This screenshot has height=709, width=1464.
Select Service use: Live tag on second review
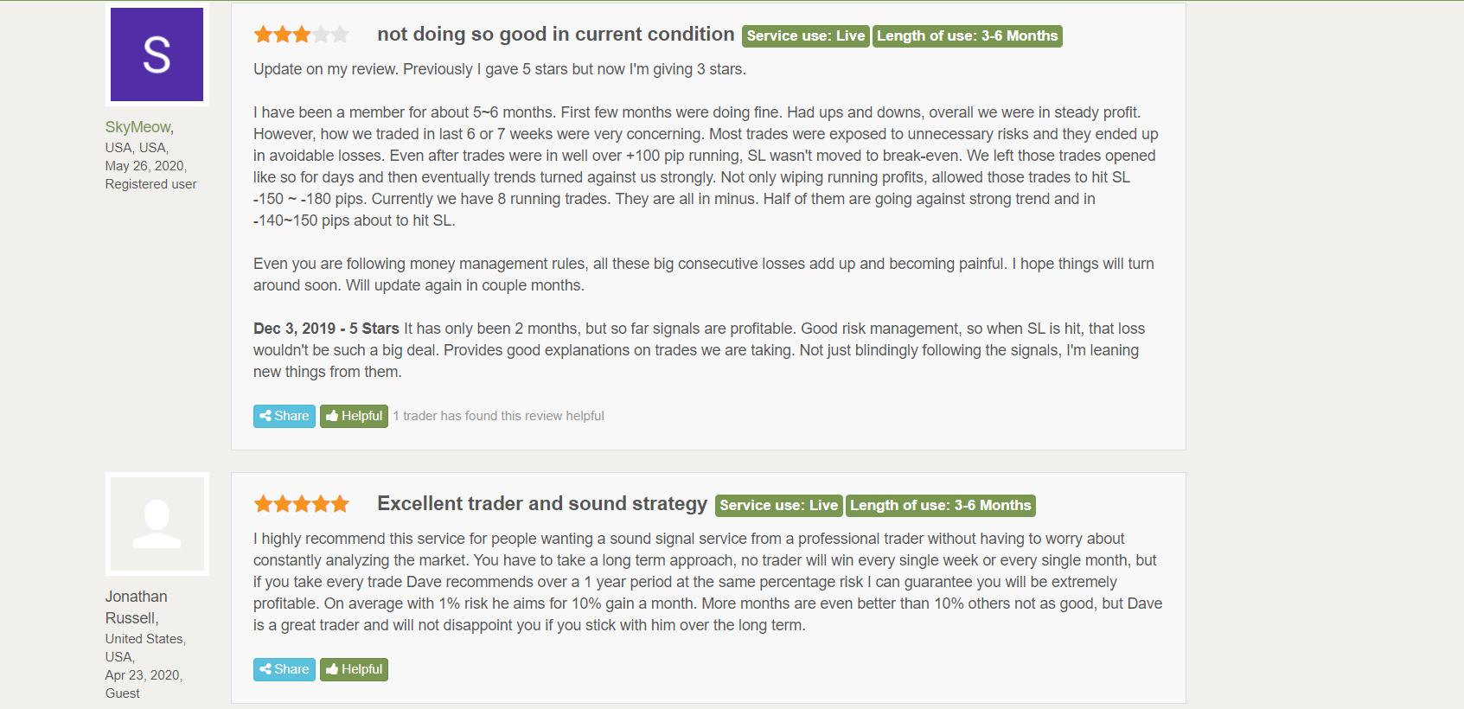coord(778,506)
